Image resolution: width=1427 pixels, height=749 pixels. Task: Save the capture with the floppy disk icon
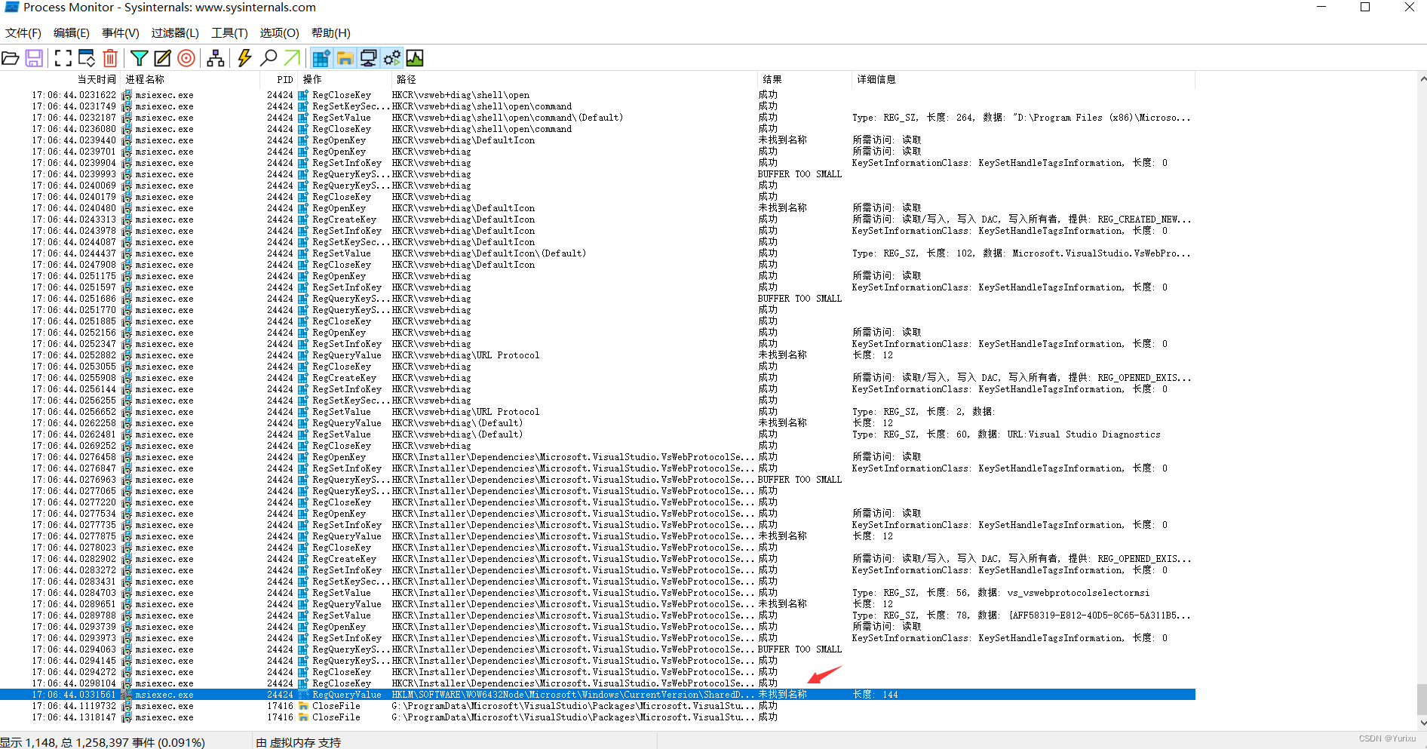(x=34, y=58)
